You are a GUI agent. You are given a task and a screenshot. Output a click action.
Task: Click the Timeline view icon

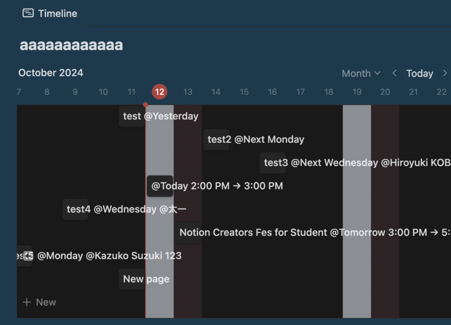click(x=28, y=13)
